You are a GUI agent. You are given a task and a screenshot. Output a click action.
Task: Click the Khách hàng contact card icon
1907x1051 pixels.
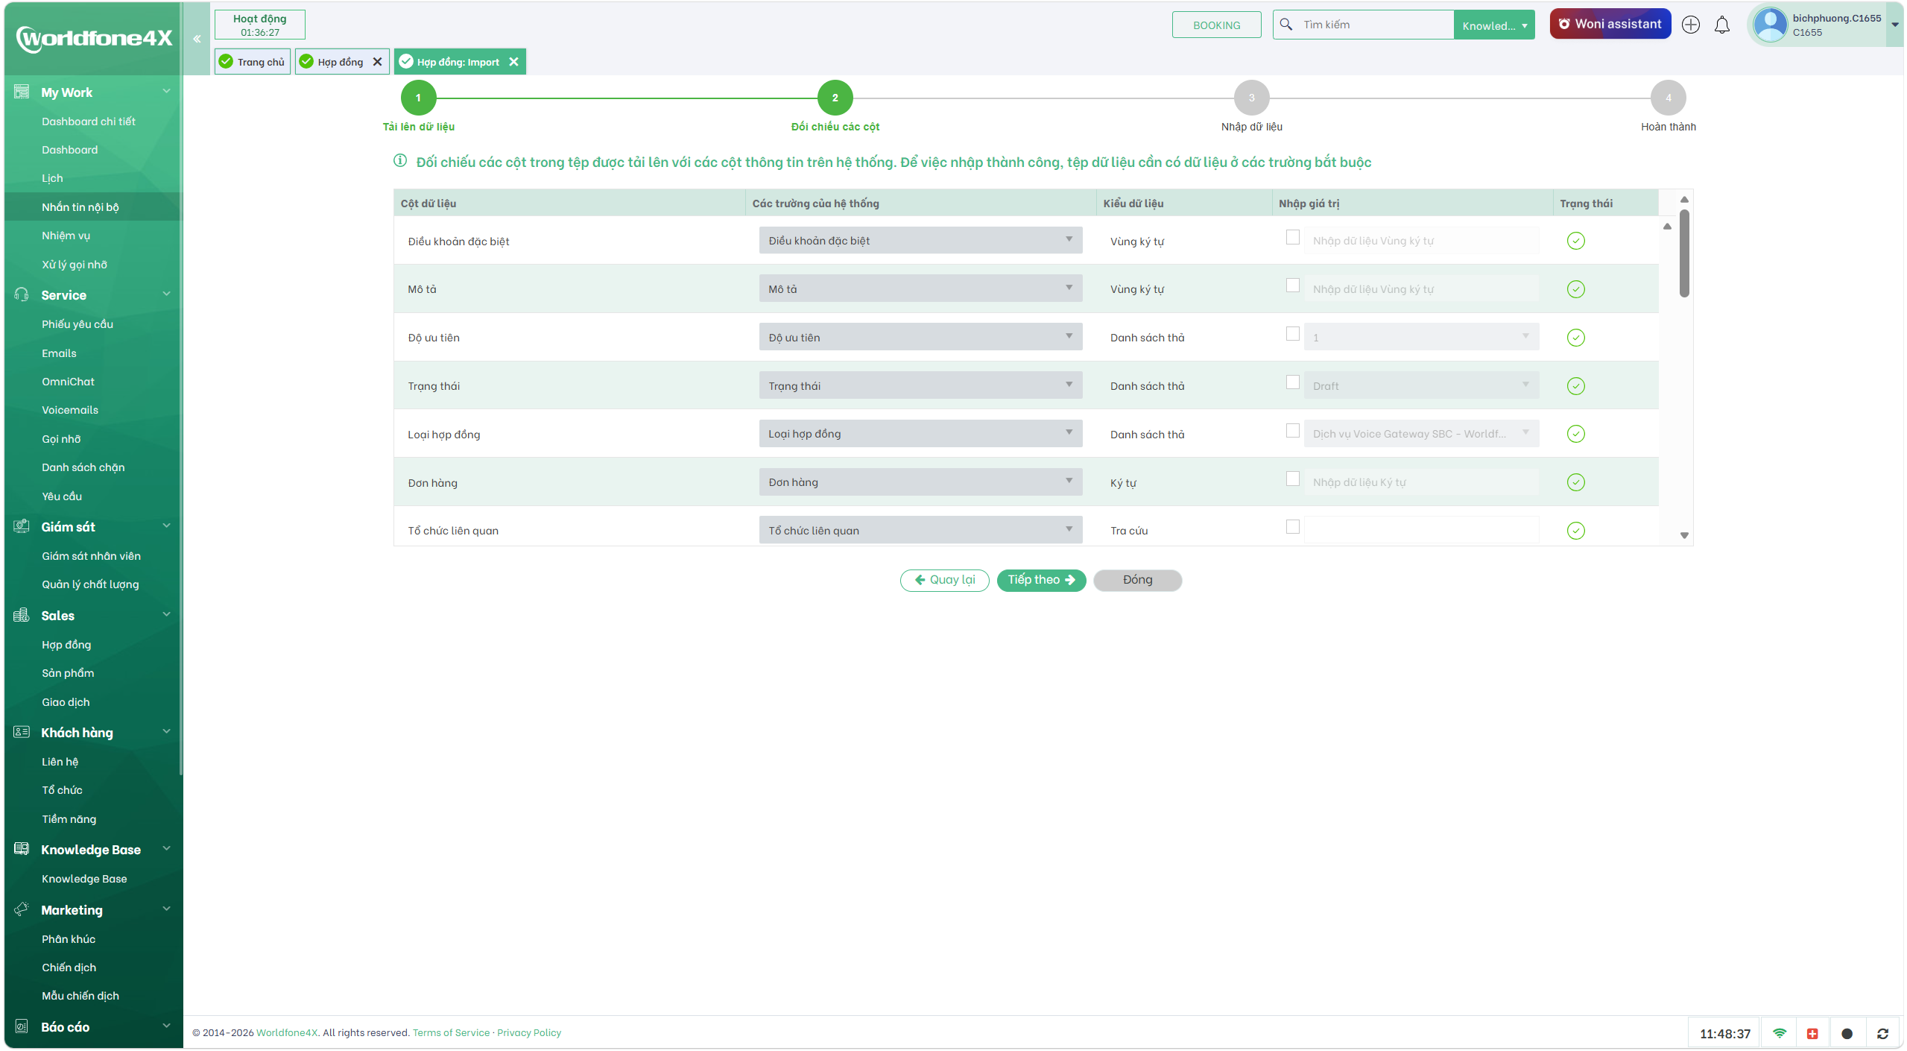click(x=22, y=732)
